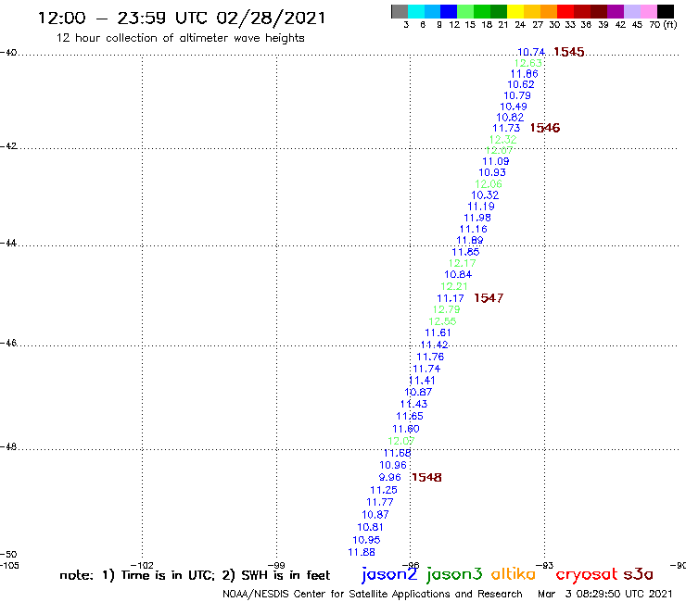Select the yellow swatch in the color scale
686x602 pixels.
pyautogui.click(x=515, y=11)
